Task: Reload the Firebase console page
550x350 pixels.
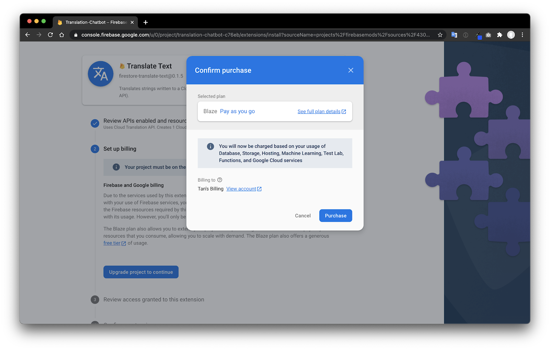Action: pyautogui.click(x=50, y=35)
